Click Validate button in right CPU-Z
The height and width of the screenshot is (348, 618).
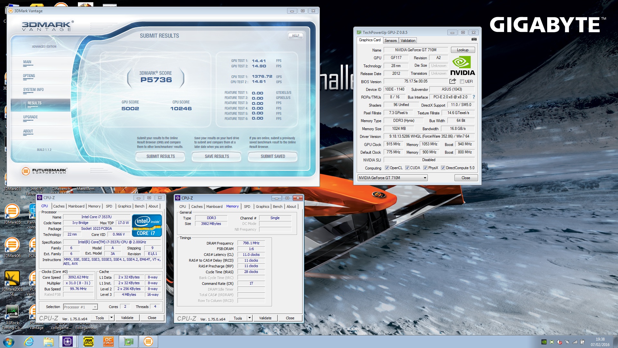pos(265,318)
